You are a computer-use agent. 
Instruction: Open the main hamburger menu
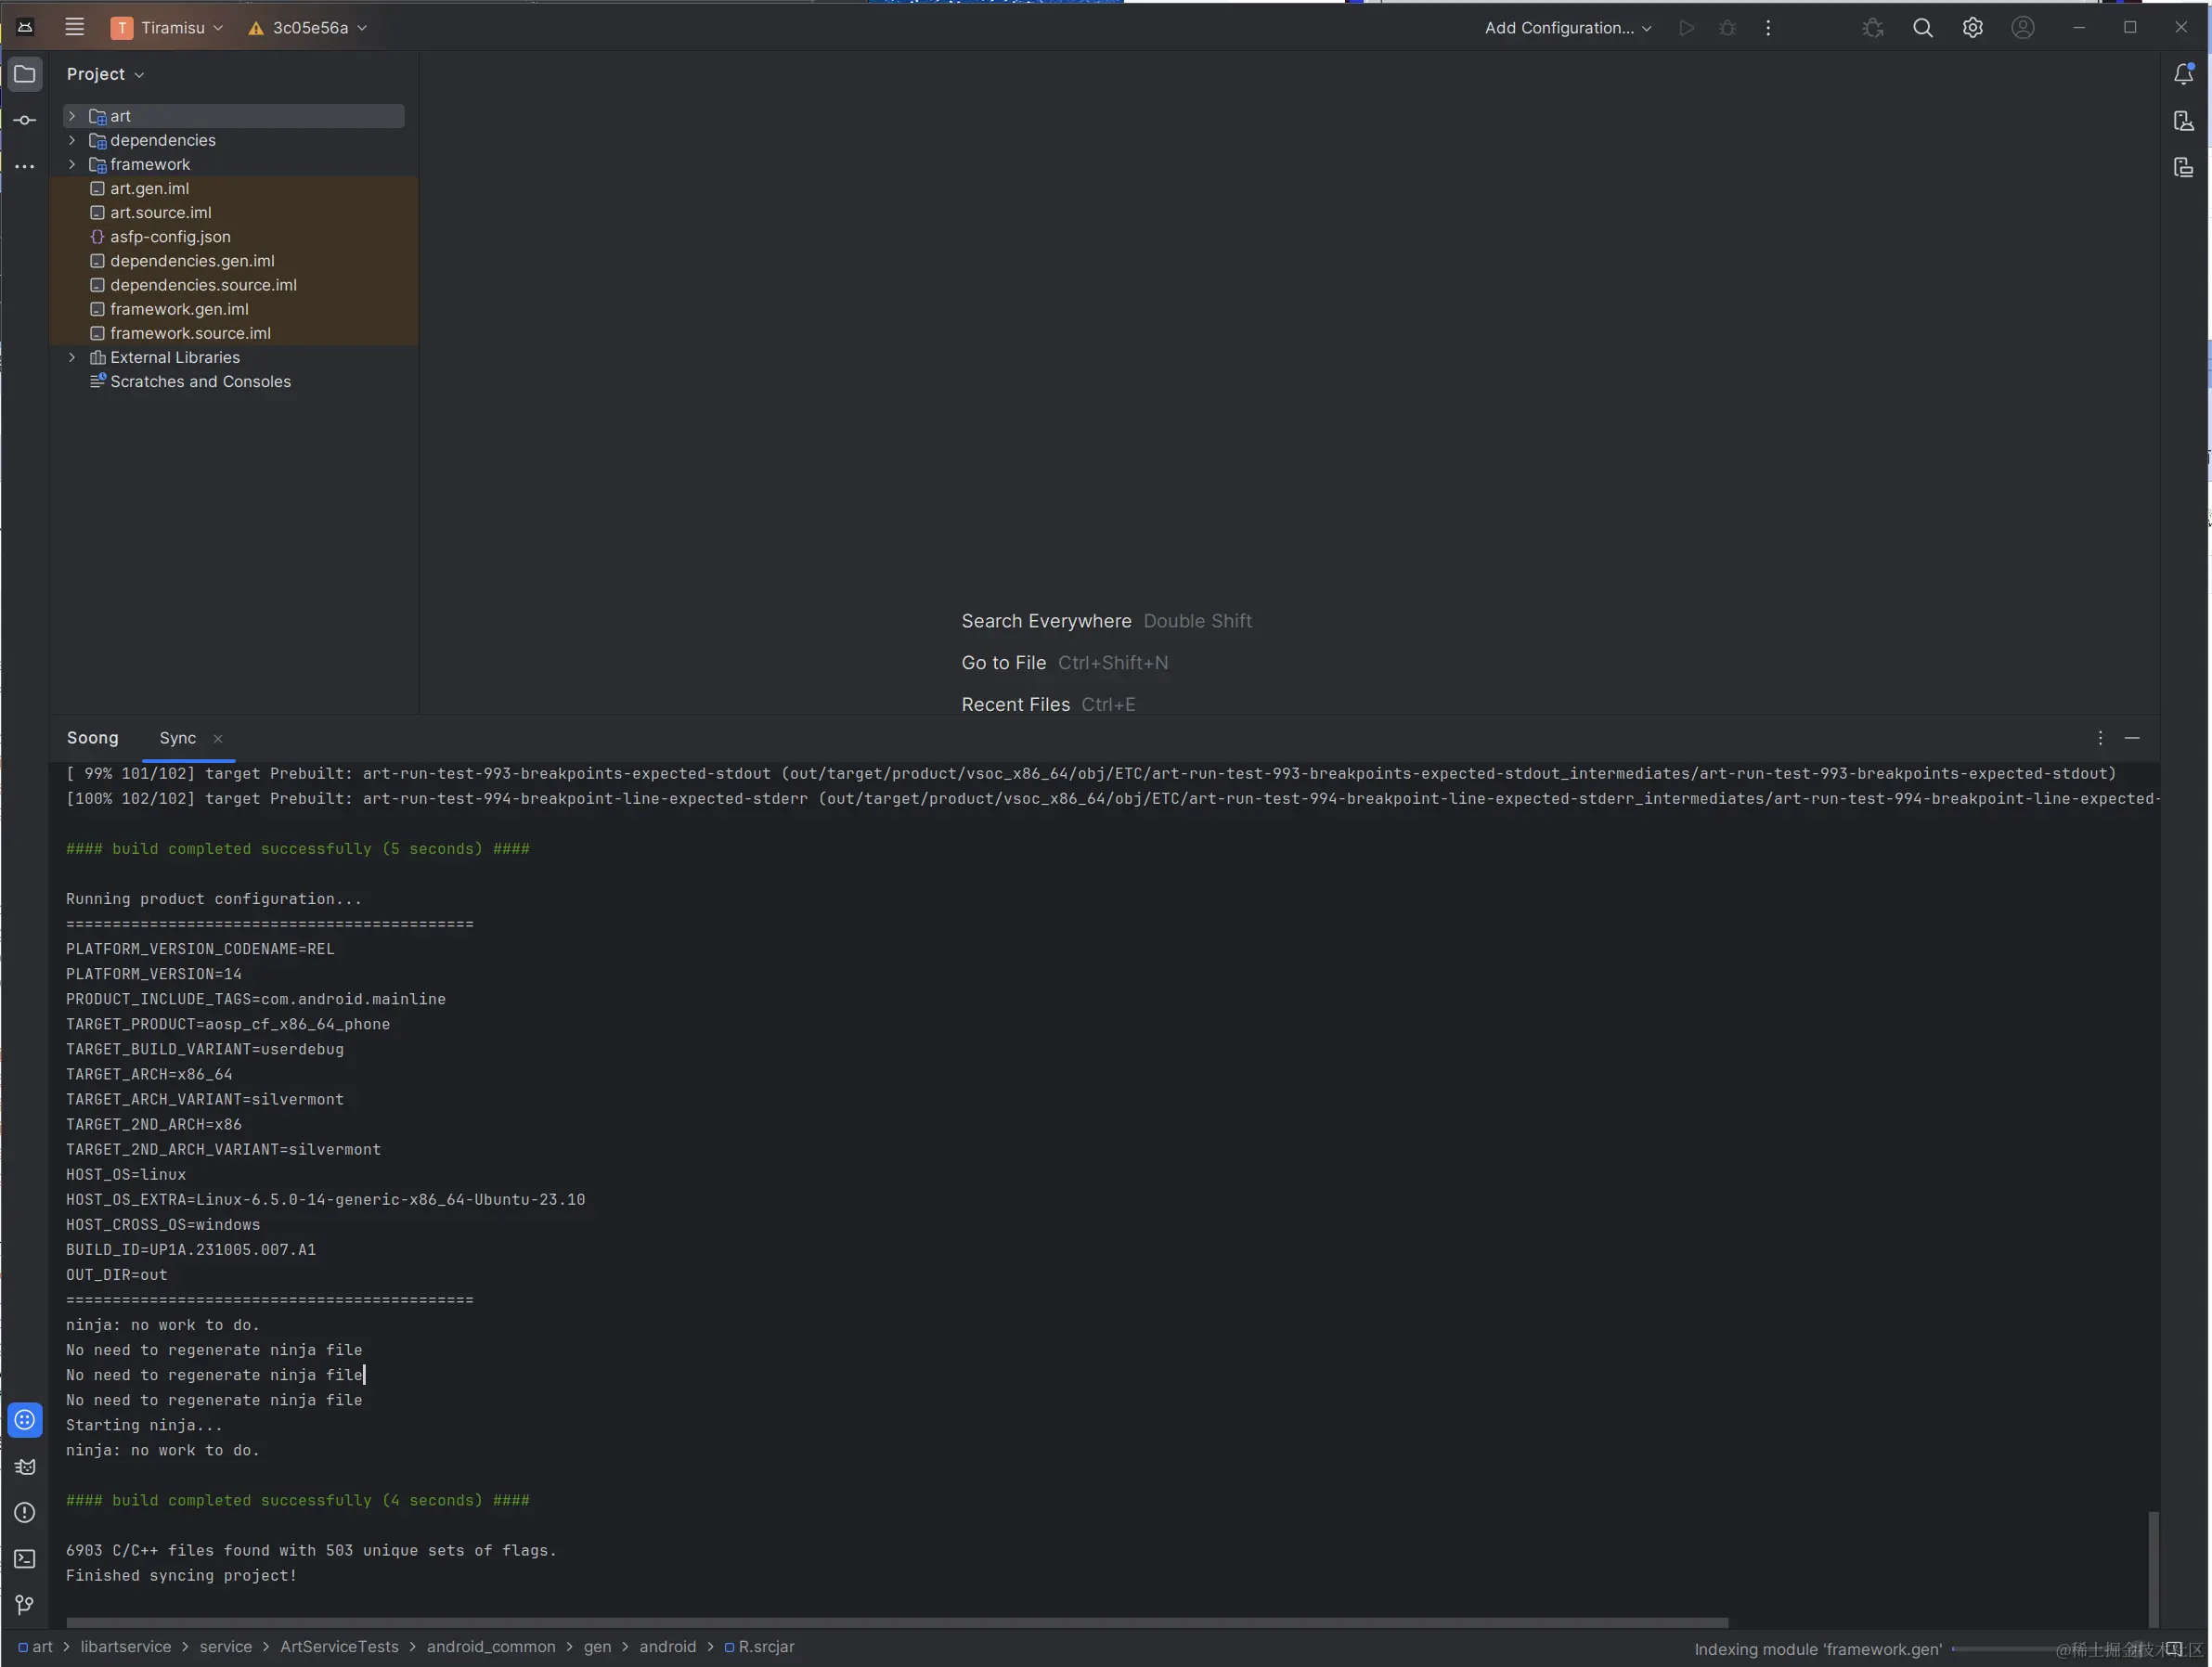[x=74, y=27]
